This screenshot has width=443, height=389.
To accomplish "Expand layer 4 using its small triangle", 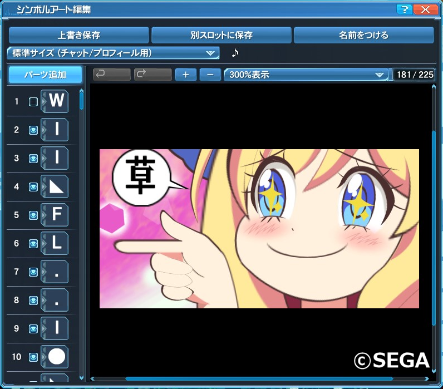I will 44,187.
